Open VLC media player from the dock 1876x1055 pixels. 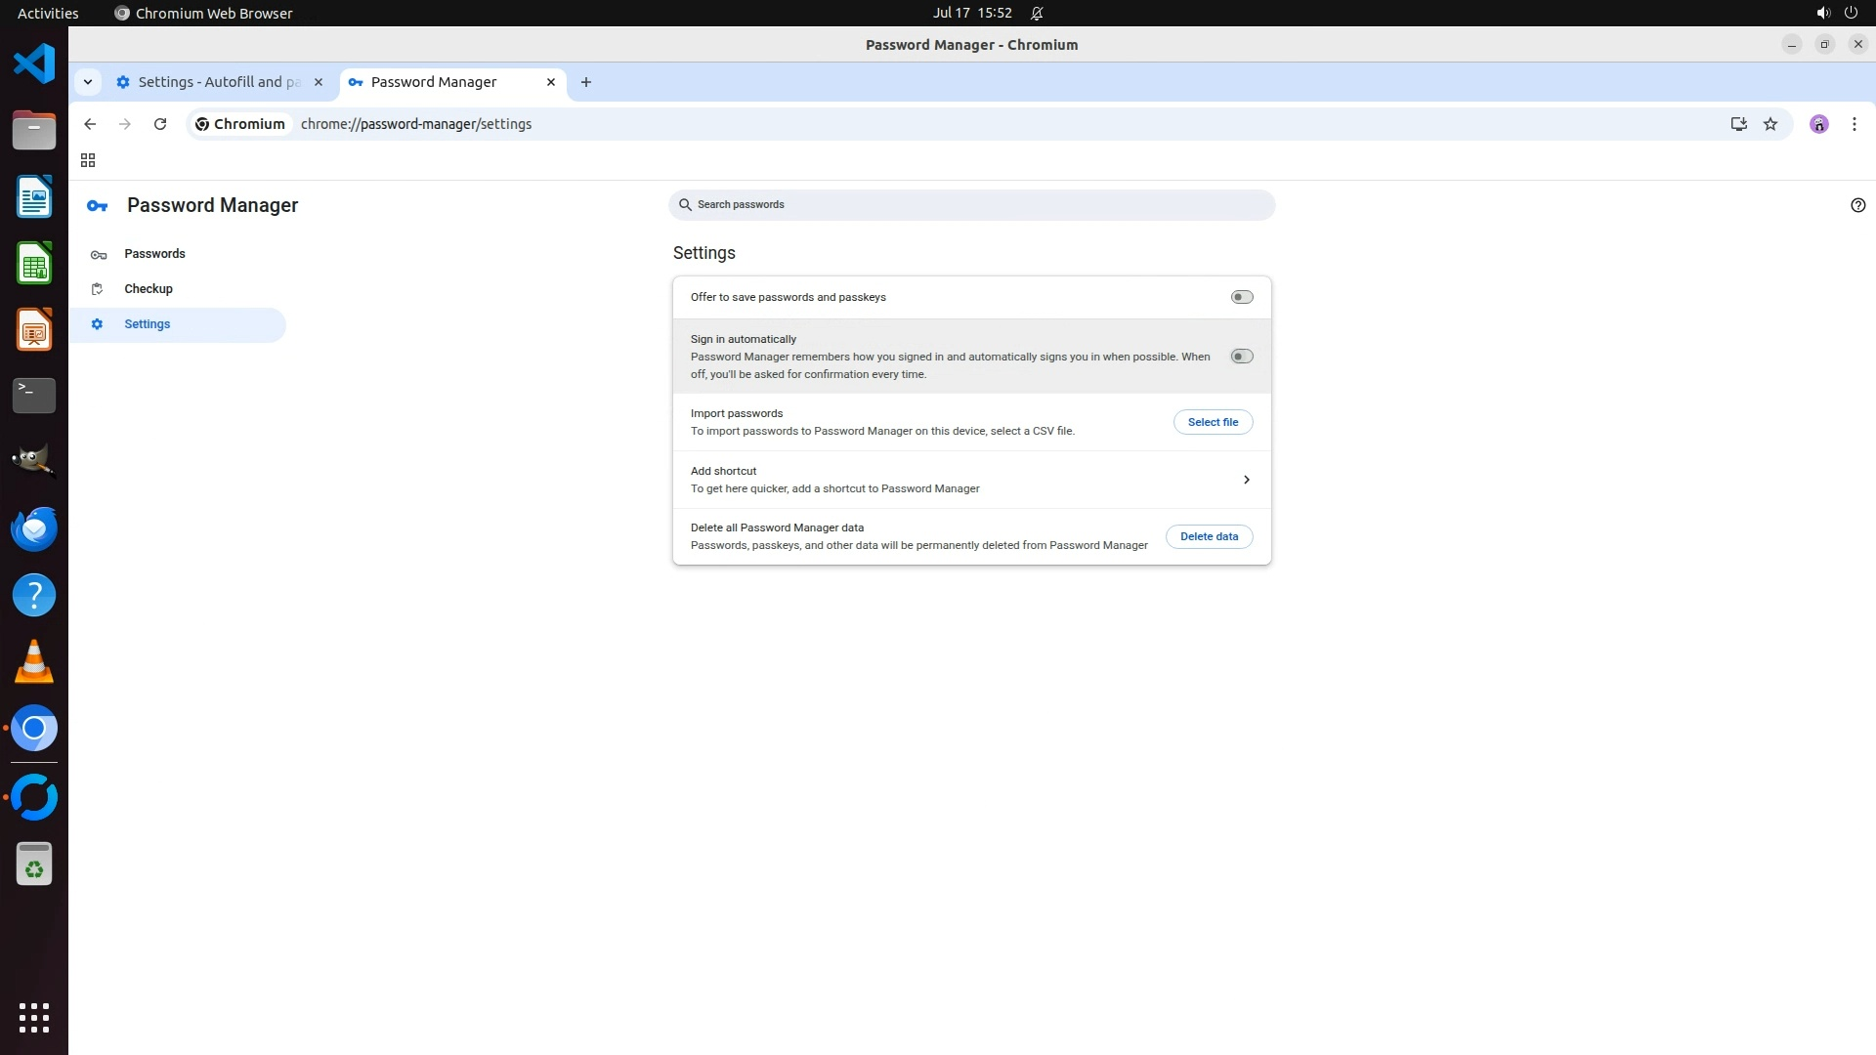coord(34,662)
